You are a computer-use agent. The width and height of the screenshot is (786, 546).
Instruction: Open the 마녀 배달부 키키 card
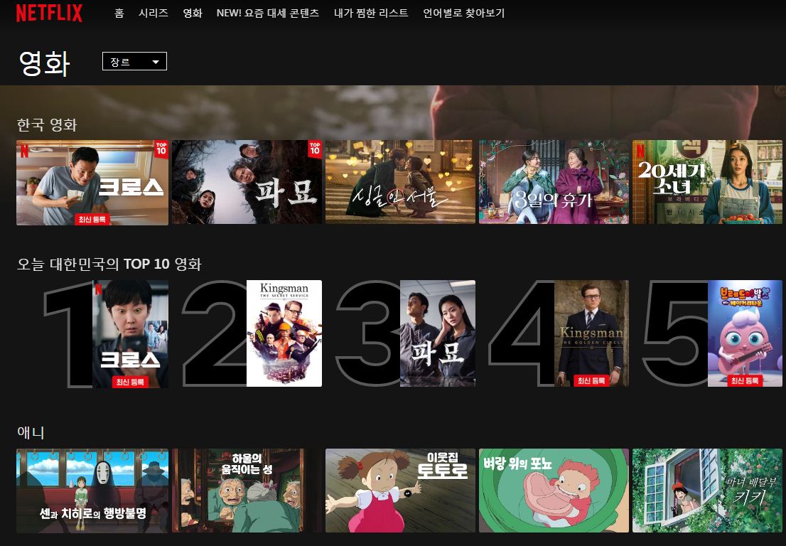coord(707,491)
